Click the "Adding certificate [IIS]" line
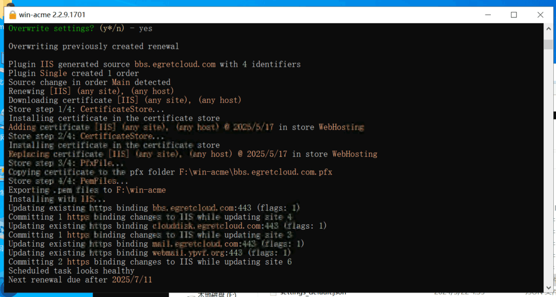This screenshot has height=297, width=556. click(x=186, y=127)
